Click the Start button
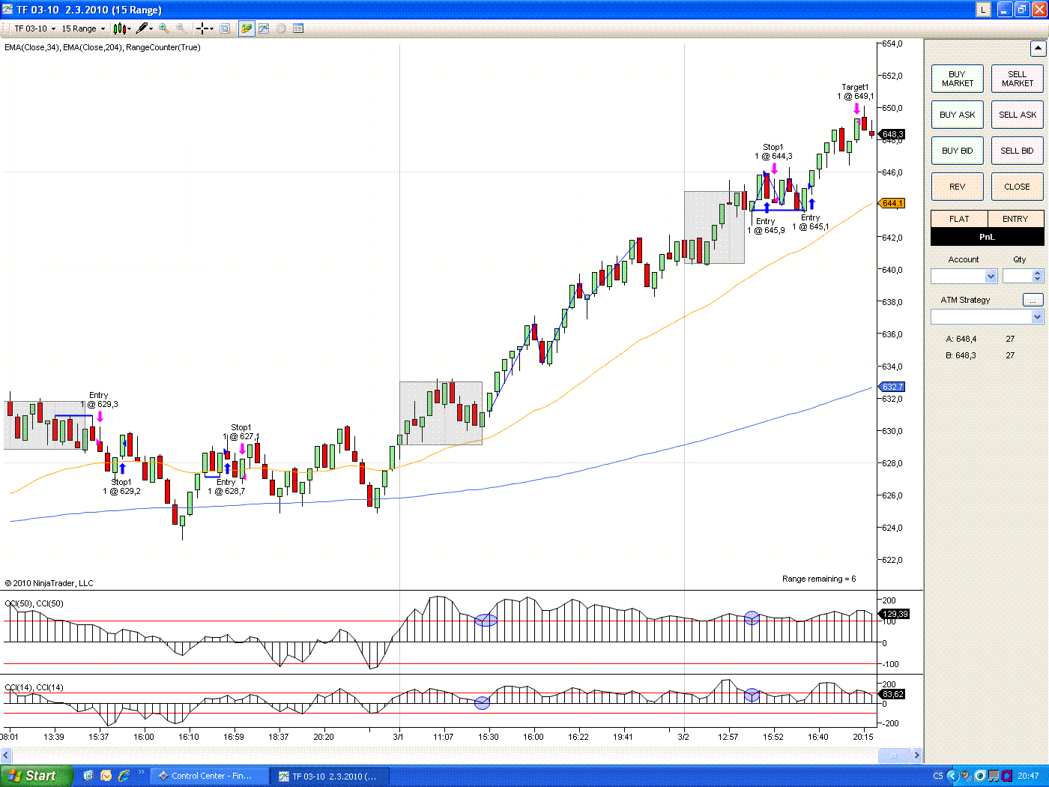1049x787 pixels. [37, 776]
